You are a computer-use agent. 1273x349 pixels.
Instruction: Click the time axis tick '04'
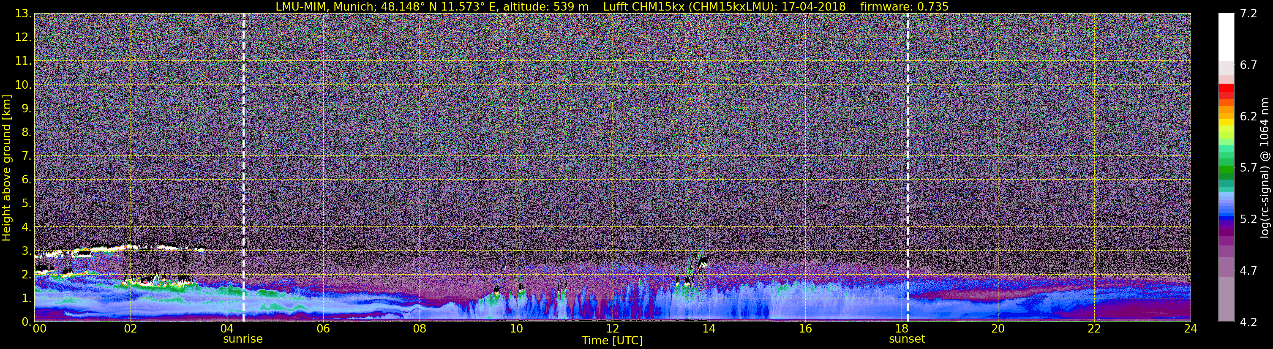pos(227,329)
